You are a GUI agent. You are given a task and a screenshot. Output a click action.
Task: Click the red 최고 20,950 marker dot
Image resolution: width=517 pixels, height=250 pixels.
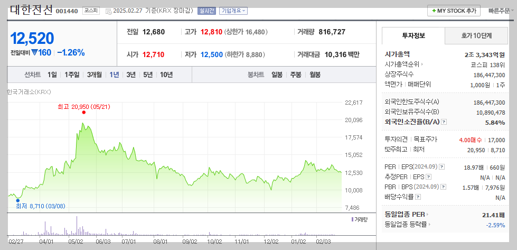84,112
